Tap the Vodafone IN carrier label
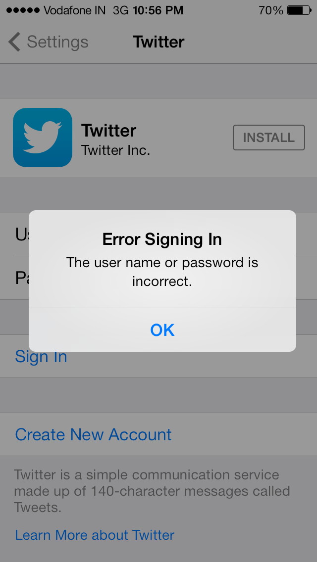 pos(75,10)
